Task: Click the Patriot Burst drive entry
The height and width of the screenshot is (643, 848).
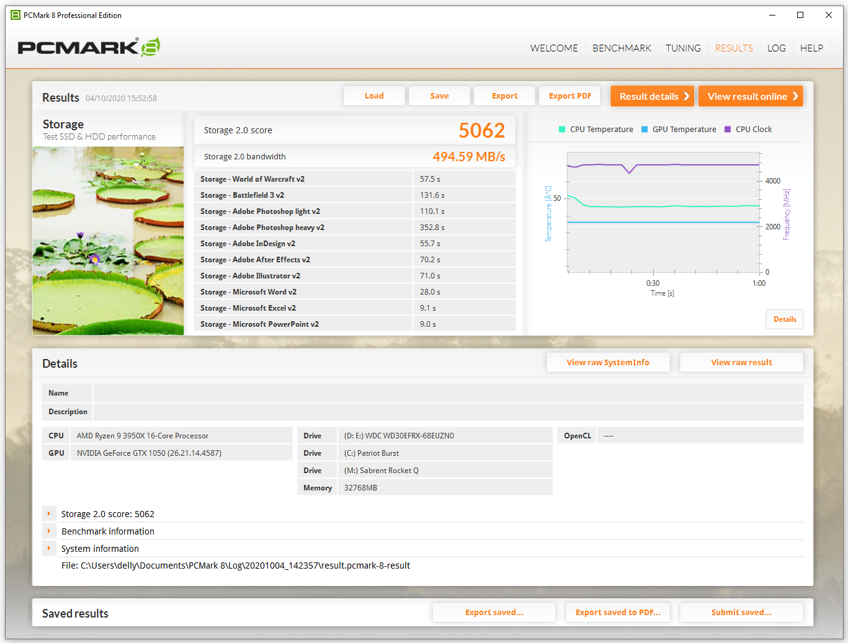Action: coord(445,453)
